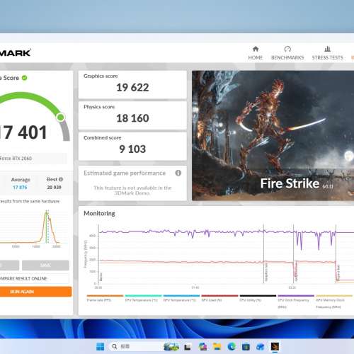Screen dimensions: 354x354
Task: Click the grey SAVE button
Action: (x=45, y=265)
